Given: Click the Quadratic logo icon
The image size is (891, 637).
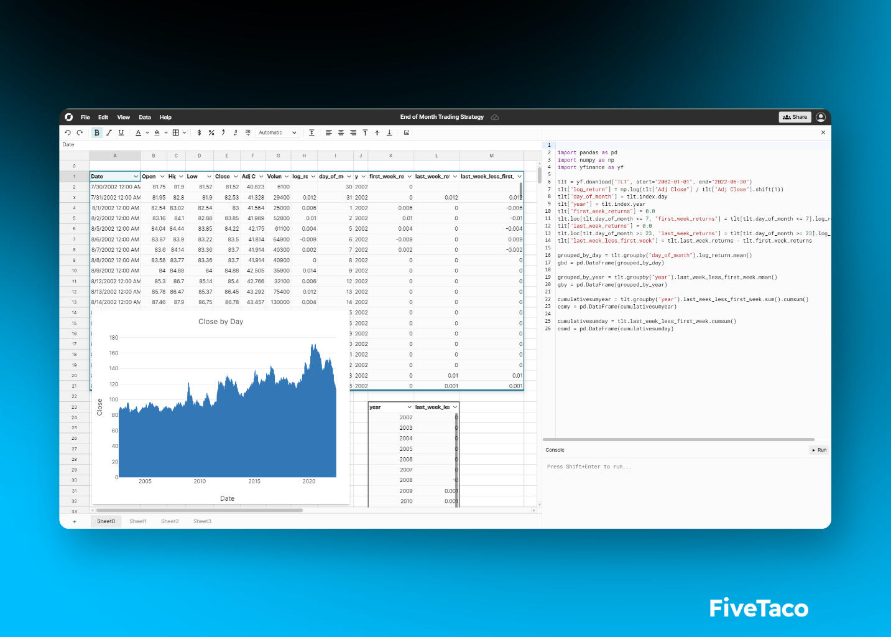Looking at the screenshot, I should pyautogui.click(x=69, y=117).
